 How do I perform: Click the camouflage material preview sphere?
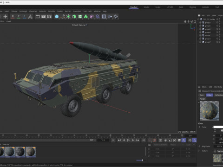click(210, 111)
